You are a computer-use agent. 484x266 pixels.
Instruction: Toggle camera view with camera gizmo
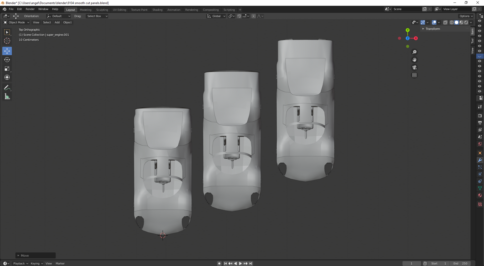(x=414, y=67)
